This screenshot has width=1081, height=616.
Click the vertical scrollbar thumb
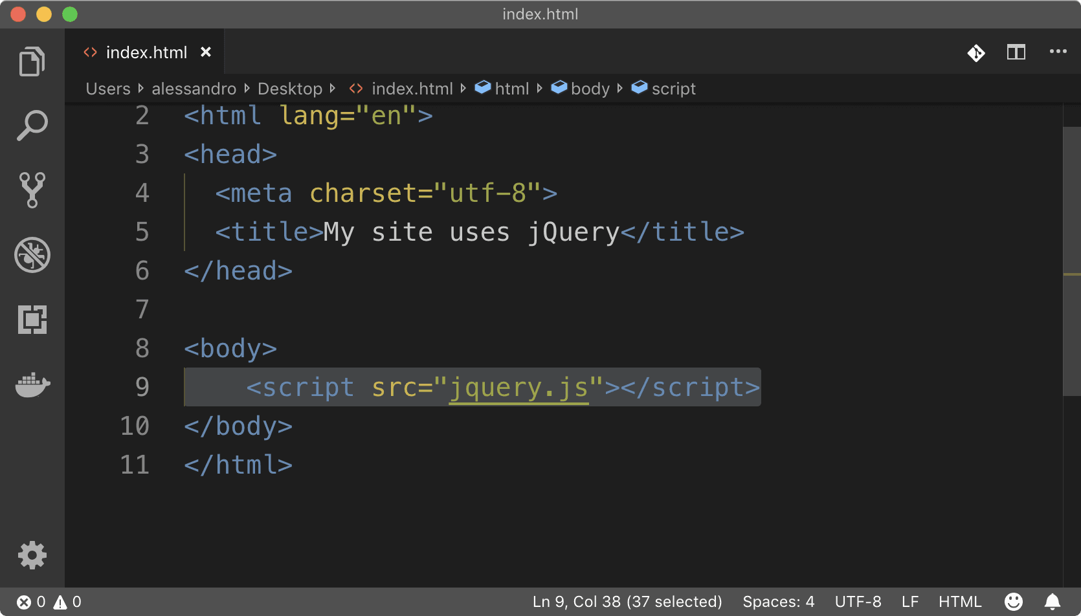[1072, 261]
